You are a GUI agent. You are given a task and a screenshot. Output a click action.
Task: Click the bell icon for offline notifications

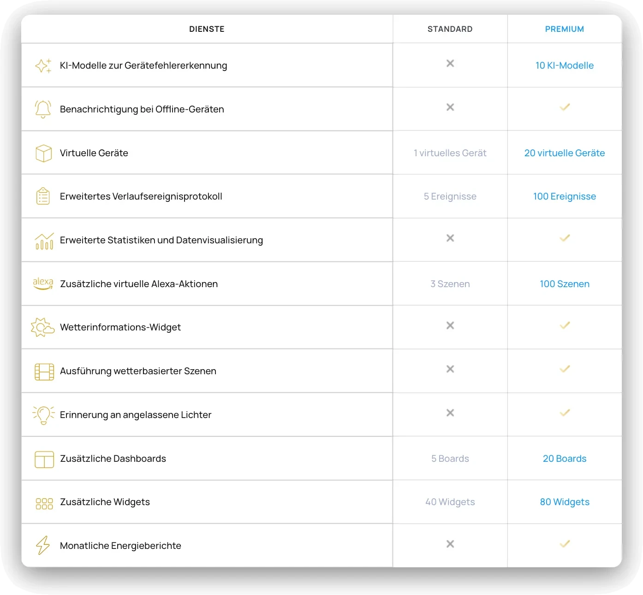pos(43,109)
